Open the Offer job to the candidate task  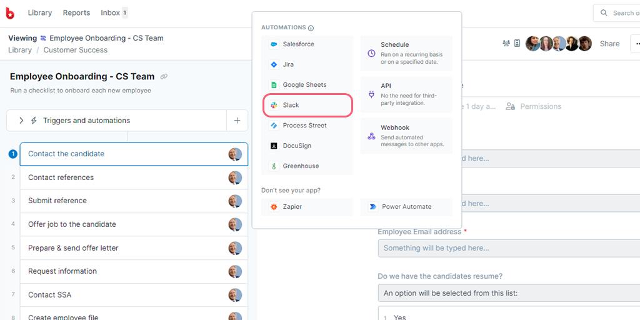point(134,224)
